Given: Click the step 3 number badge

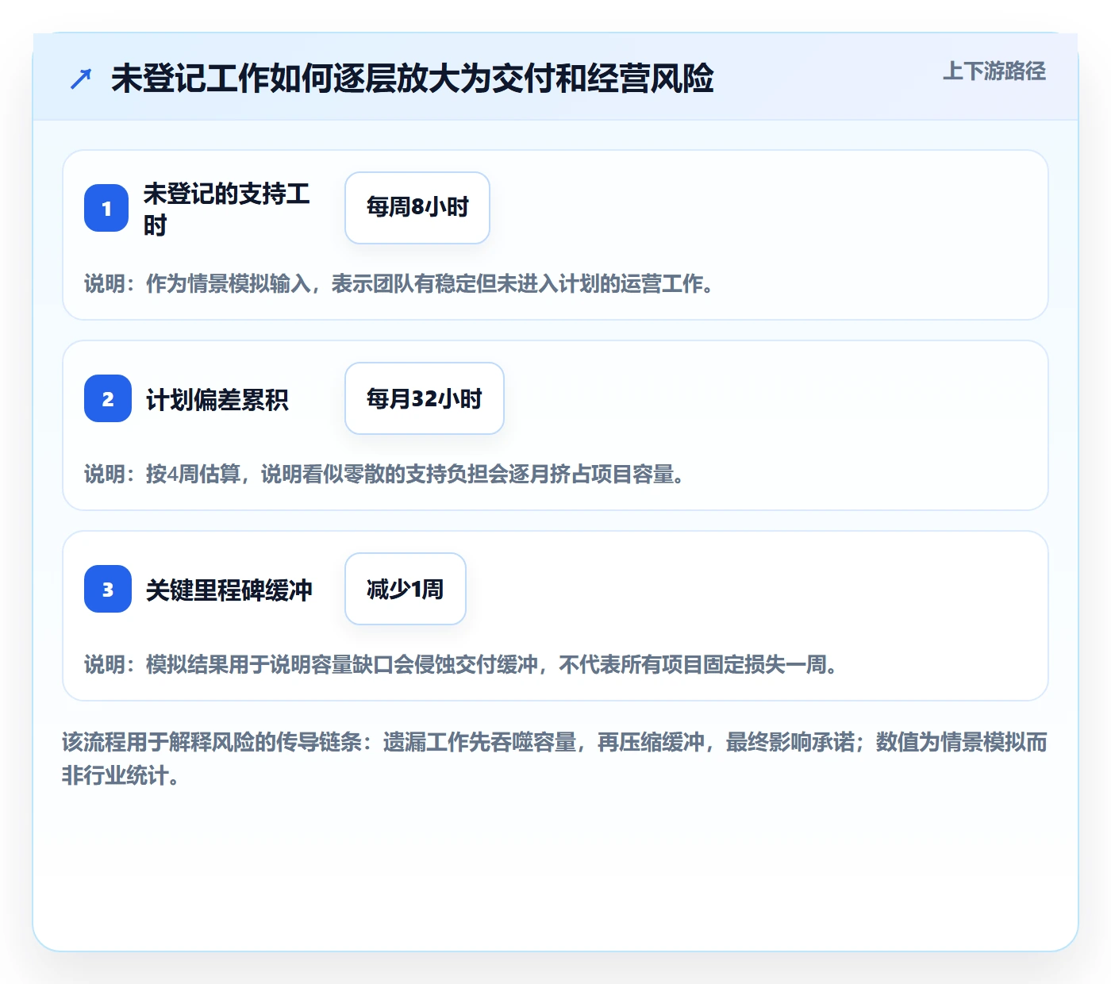Looking at the screenshot, I should (x=108, y=589).
